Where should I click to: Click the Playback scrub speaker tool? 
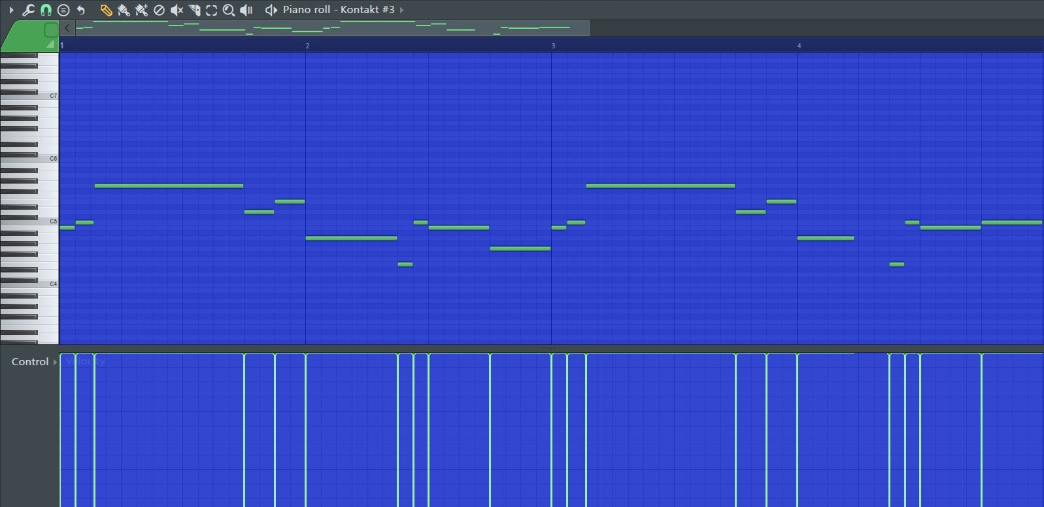pos(246,10)
